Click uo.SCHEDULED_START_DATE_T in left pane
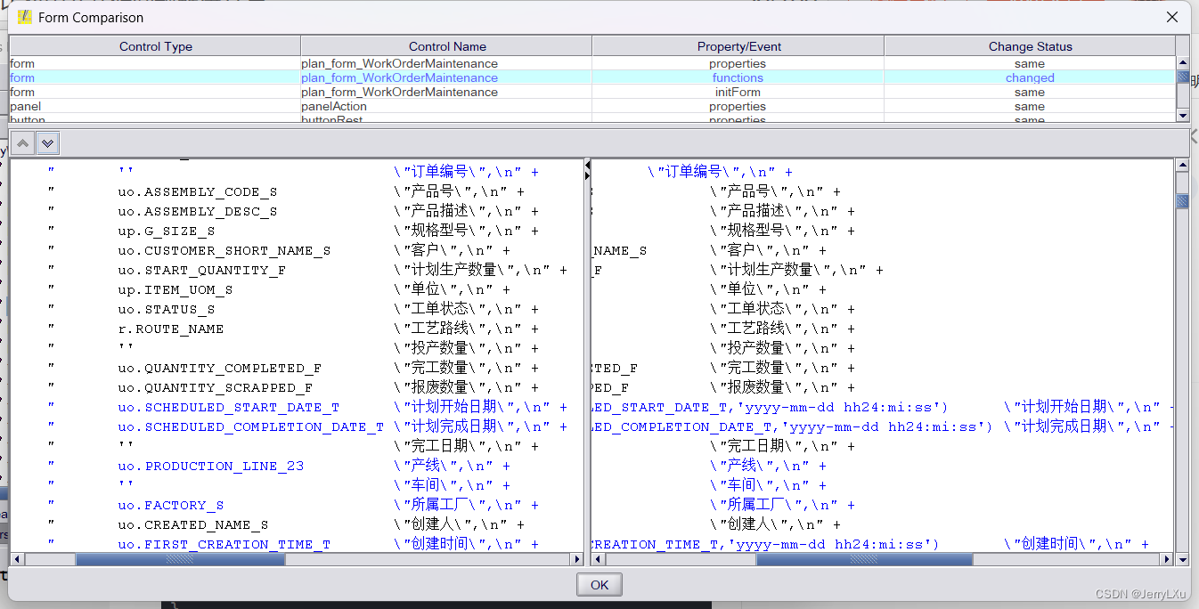 pyautogui.click(x=229, y=408)
